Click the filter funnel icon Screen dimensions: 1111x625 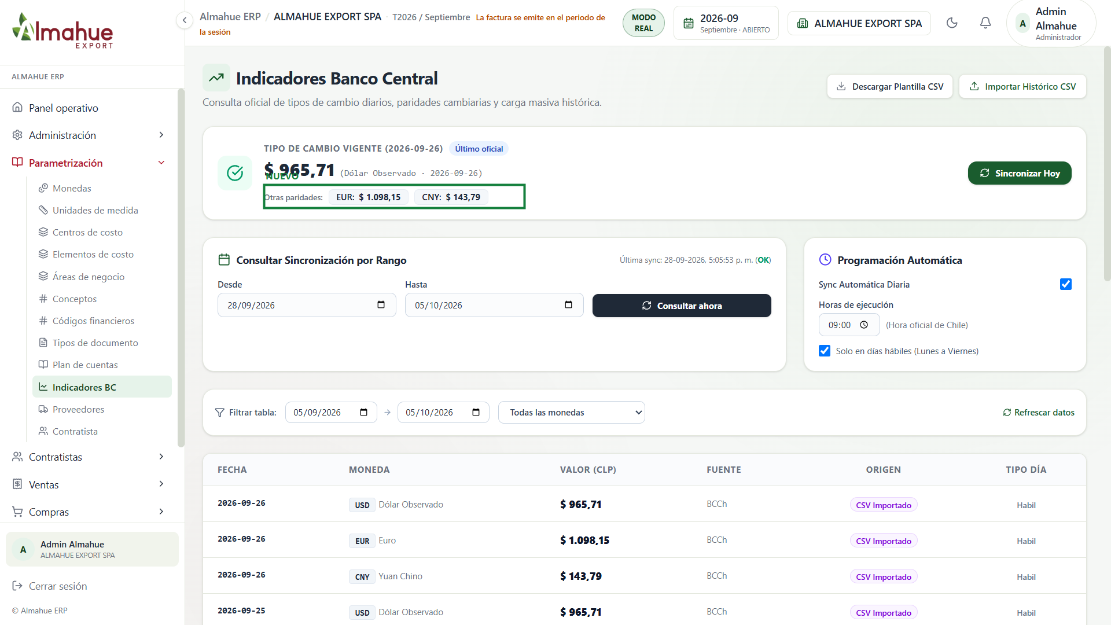coord(219,413)
